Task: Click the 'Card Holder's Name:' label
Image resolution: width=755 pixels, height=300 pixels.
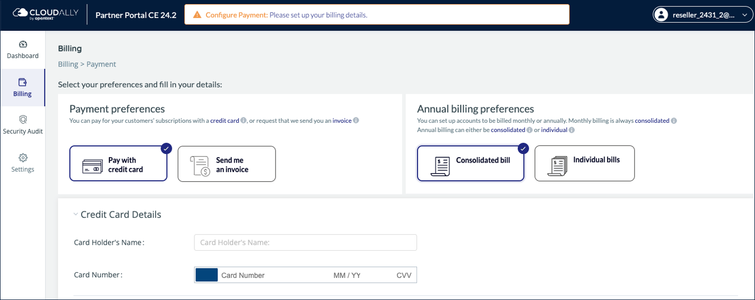Action: [x=109, y=242]
